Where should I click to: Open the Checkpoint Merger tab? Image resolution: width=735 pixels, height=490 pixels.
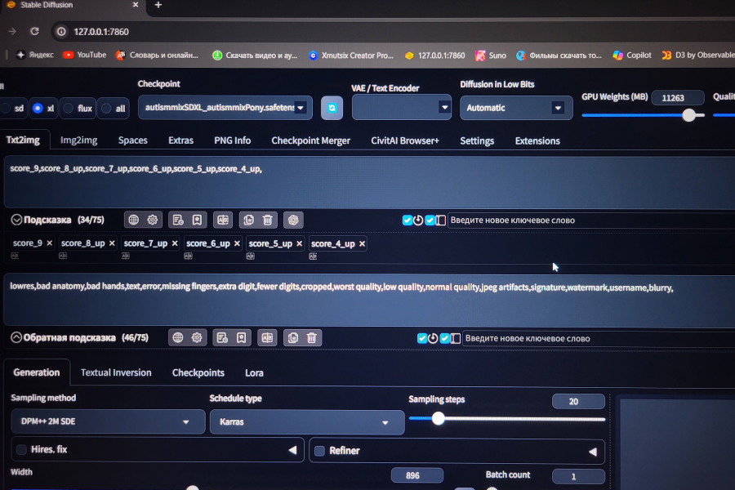(x=311, y=140)
